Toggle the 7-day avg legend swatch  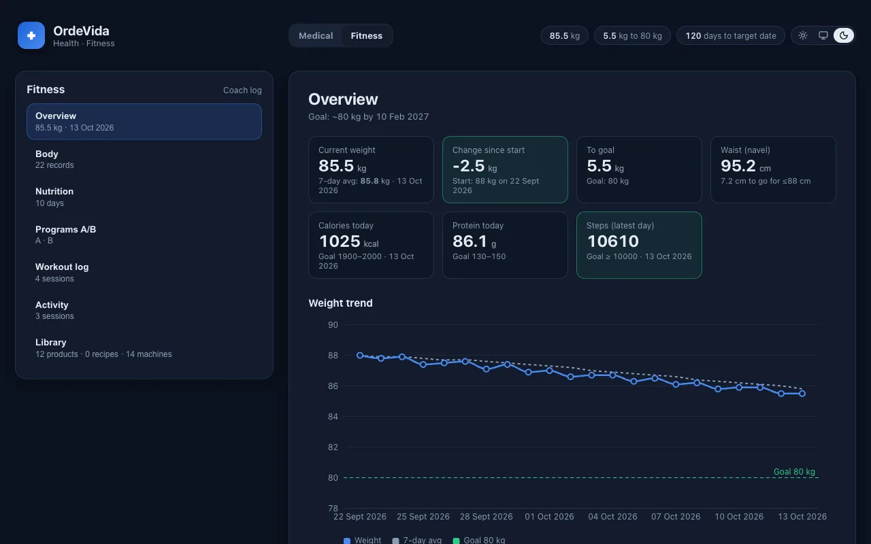[x=396, y=541]
